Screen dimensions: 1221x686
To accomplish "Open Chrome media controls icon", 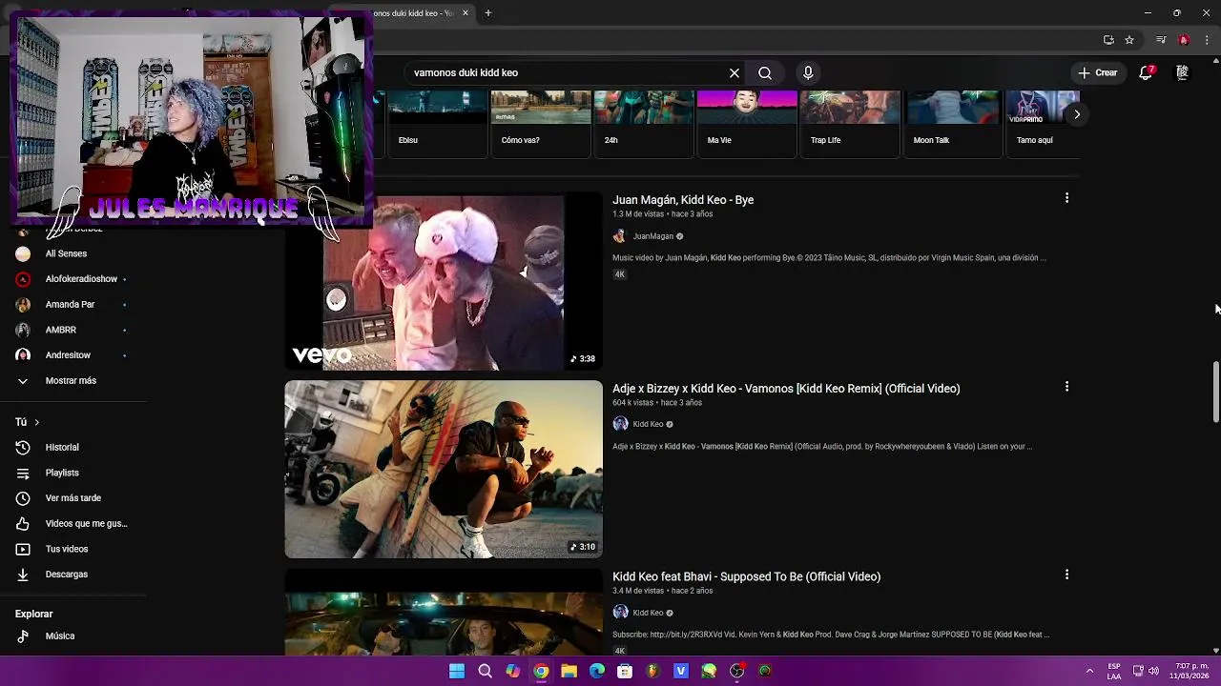I will pos(1161,40).
